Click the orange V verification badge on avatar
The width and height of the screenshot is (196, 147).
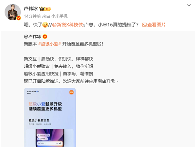tap(19, 18)
